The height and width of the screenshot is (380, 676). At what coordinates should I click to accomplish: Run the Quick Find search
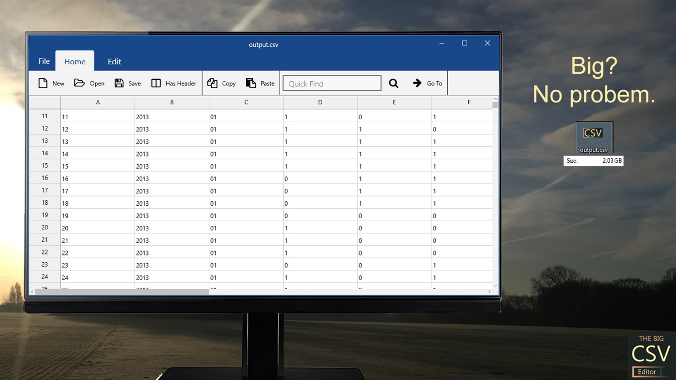click(393, 83)
